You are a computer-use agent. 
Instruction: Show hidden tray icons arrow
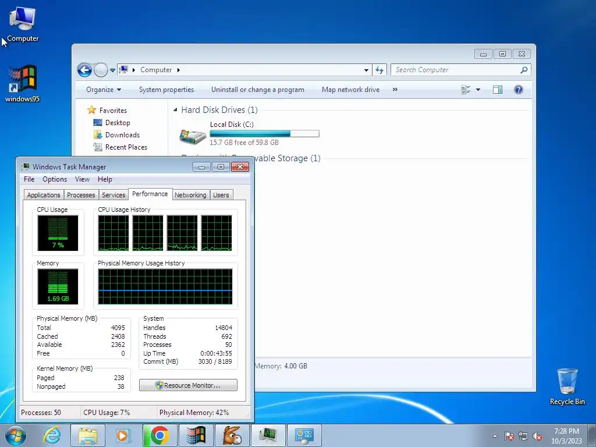click(495, 435)
